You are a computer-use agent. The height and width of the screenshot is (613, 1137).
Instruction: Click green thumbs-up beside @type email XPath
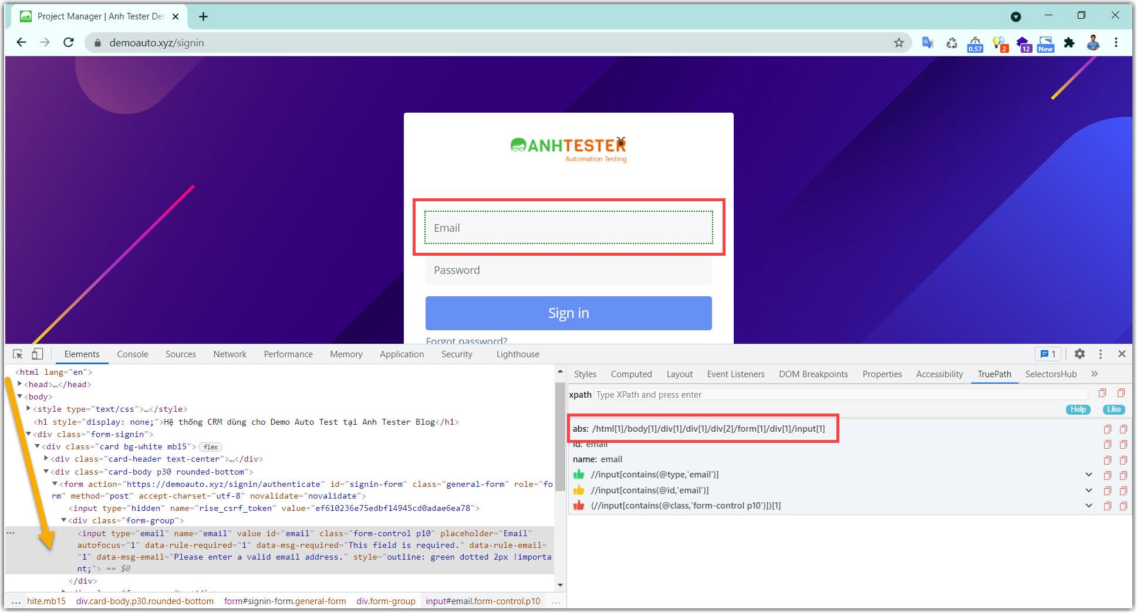click(579, 474)
